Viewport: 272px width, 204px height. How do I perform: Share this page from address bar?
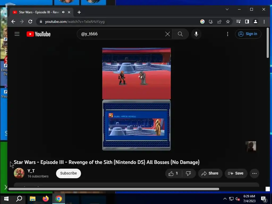coord(219,22)
